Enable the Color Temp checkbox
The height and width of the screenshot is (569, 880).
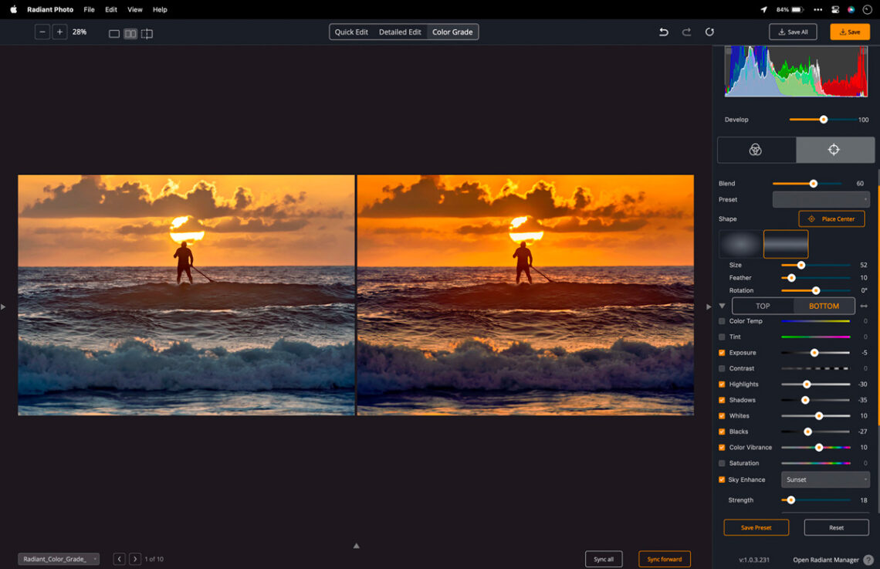coord(722,321)
